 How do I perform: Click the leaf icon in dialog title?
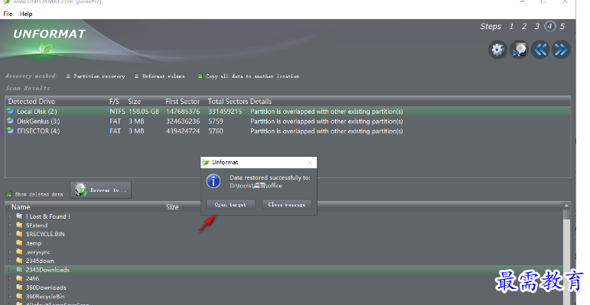pyautogui.click(x=205, y=163)
